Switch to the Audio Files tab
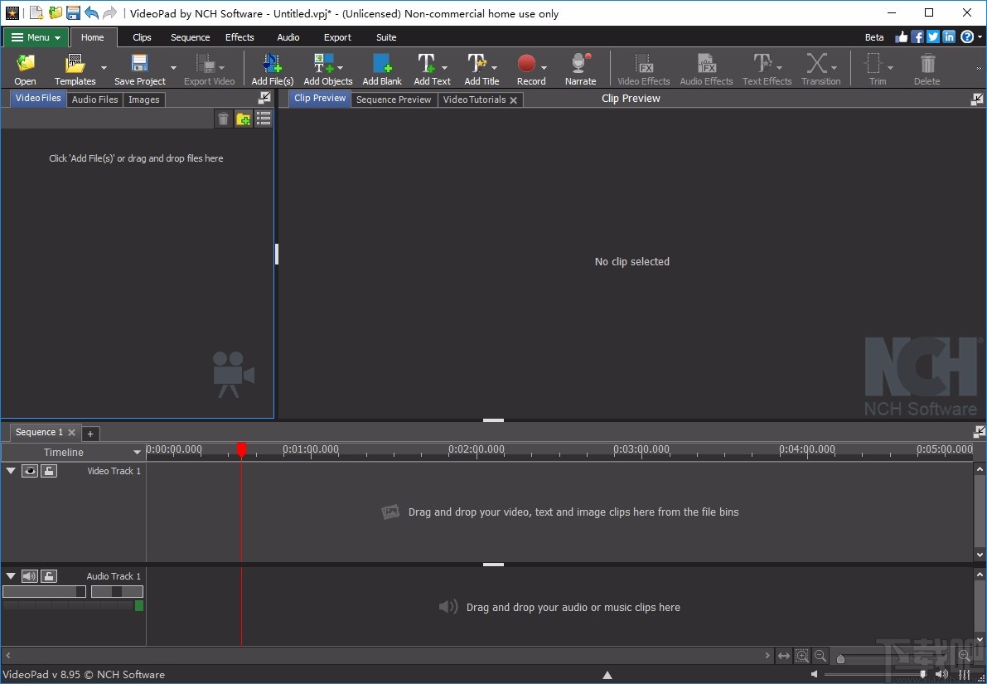Image resolution: width=987 pixels, height=684 pixels. pos(94,99)
